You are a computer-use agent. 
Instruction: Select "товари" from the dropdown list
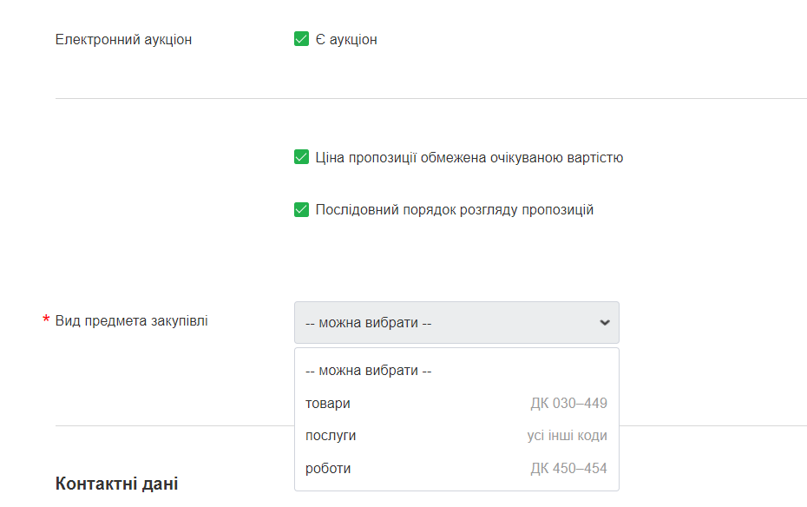328,403
